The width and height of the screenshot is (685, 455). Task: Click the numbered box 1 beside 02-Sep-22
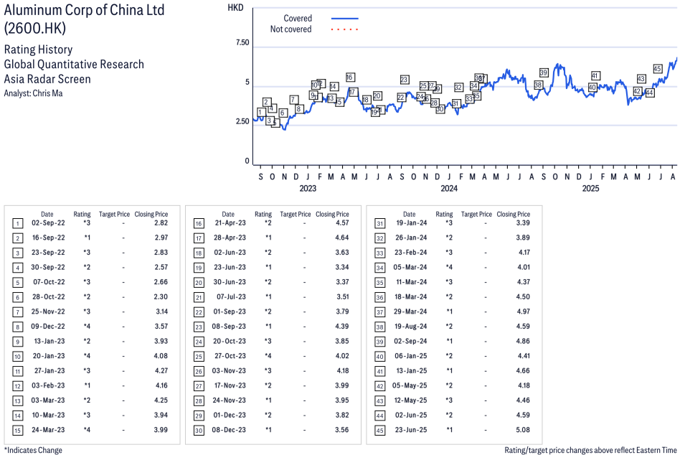click(17, 224)
